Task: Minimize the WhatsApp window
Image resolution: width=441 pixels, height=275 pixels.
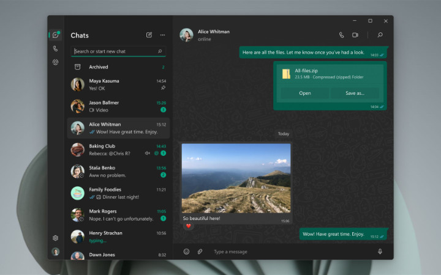Action: [355, 21]
